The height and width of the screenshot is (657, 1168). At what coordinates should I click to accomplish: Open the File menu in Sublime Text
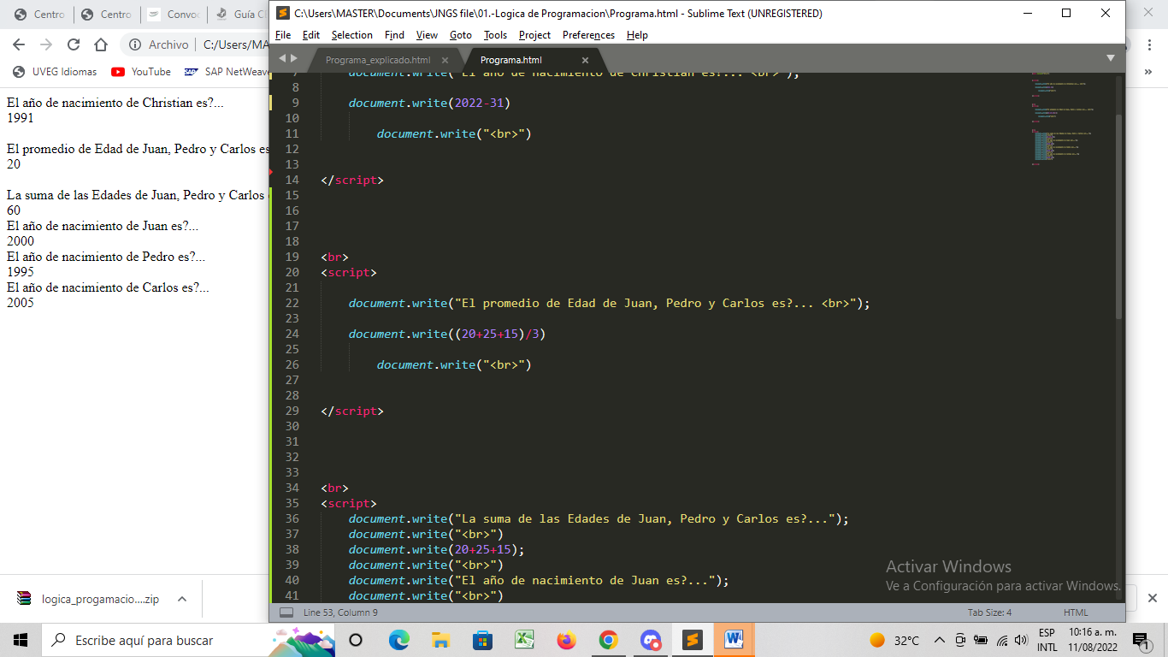pyautogui.click(x=283, y=35)
